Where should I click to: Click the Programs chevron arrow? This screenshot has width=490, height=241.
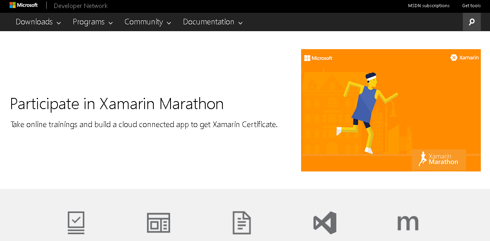[111, 23]
